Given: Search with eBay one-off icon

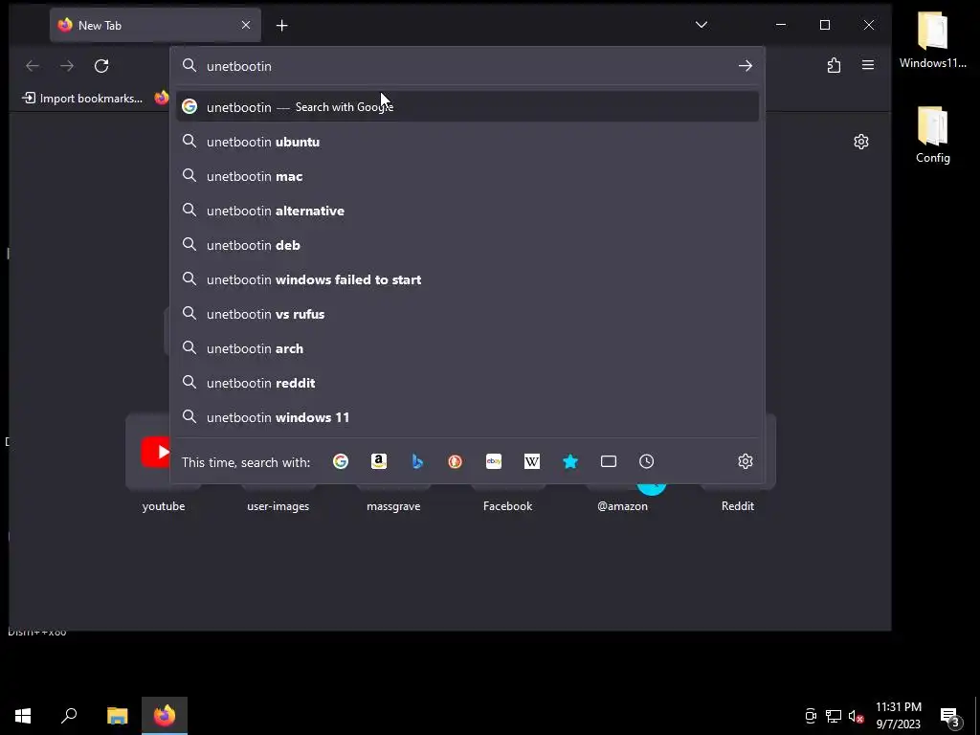Looking at the screenshot, I should click(494, 461).
